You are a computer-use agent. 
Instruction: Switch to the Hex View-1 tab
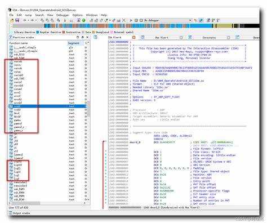(162, 38)
